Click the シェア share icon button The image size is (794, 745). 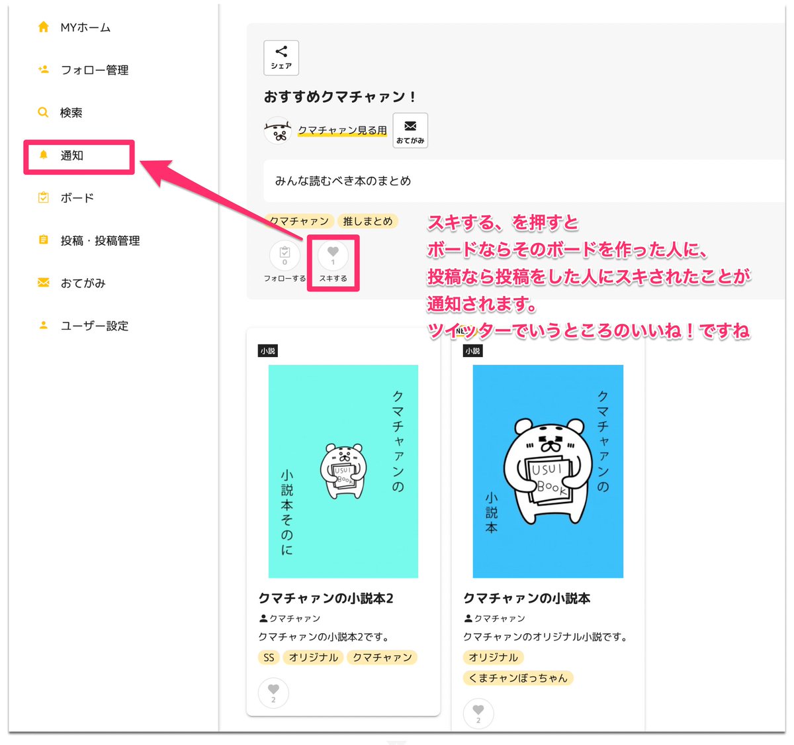click(x=281, y=58)
